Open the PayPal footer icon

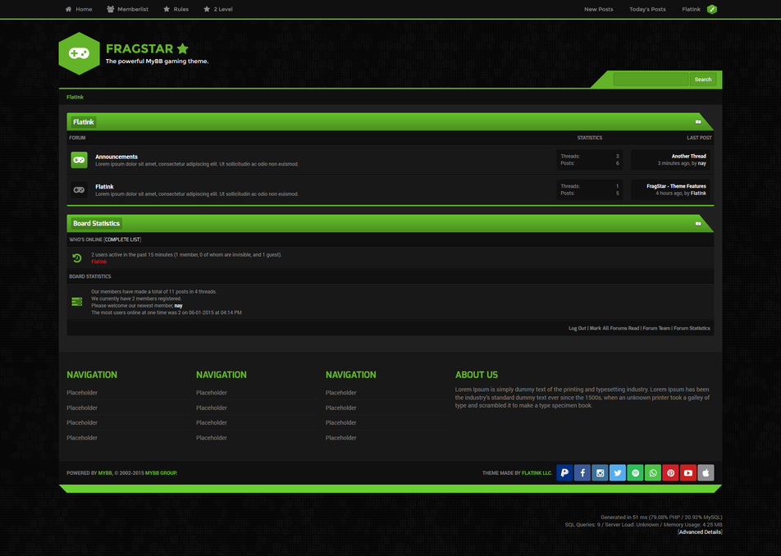[x=564, y=473]
